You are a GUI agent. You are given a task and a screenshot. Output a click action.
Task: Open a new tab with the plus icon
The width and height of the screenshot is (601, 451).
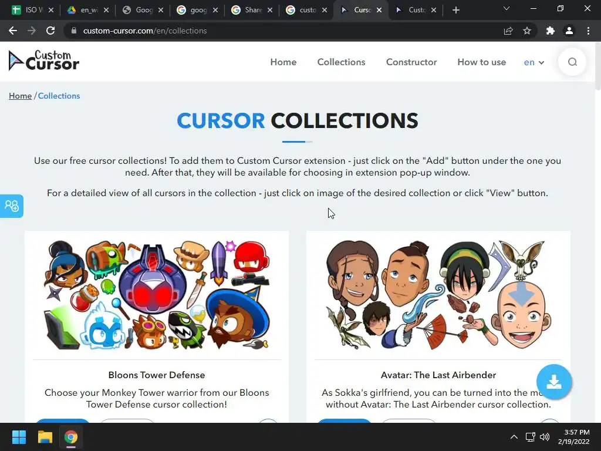tap(455, 10)
